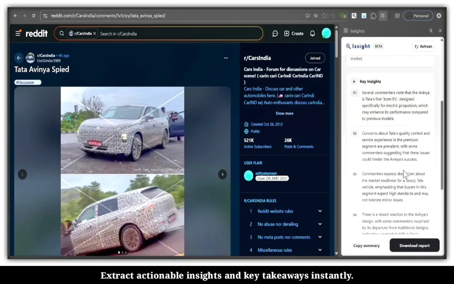Click the 521K Active Subscribers stat
The height and width of the screenshot is (284, 454).
(x=258, y=143)
